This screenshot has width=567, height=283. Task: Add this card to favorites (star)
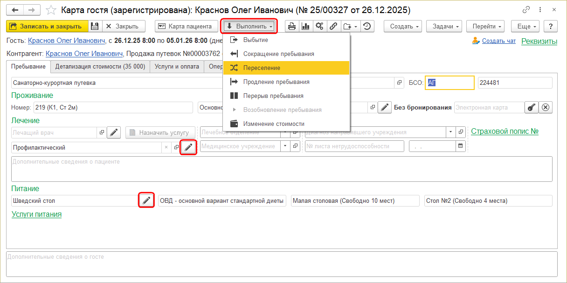[x=52, y=10]
